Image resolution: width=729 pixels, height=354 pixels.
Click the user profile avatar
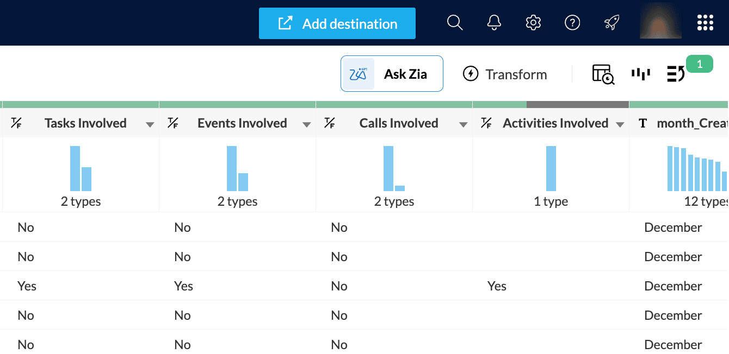tap(660, 22)
